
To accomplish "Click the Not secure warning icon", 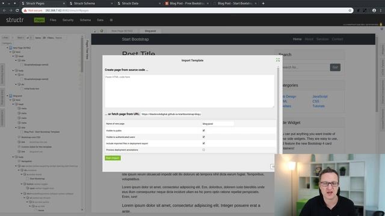I will coord(25,11).
